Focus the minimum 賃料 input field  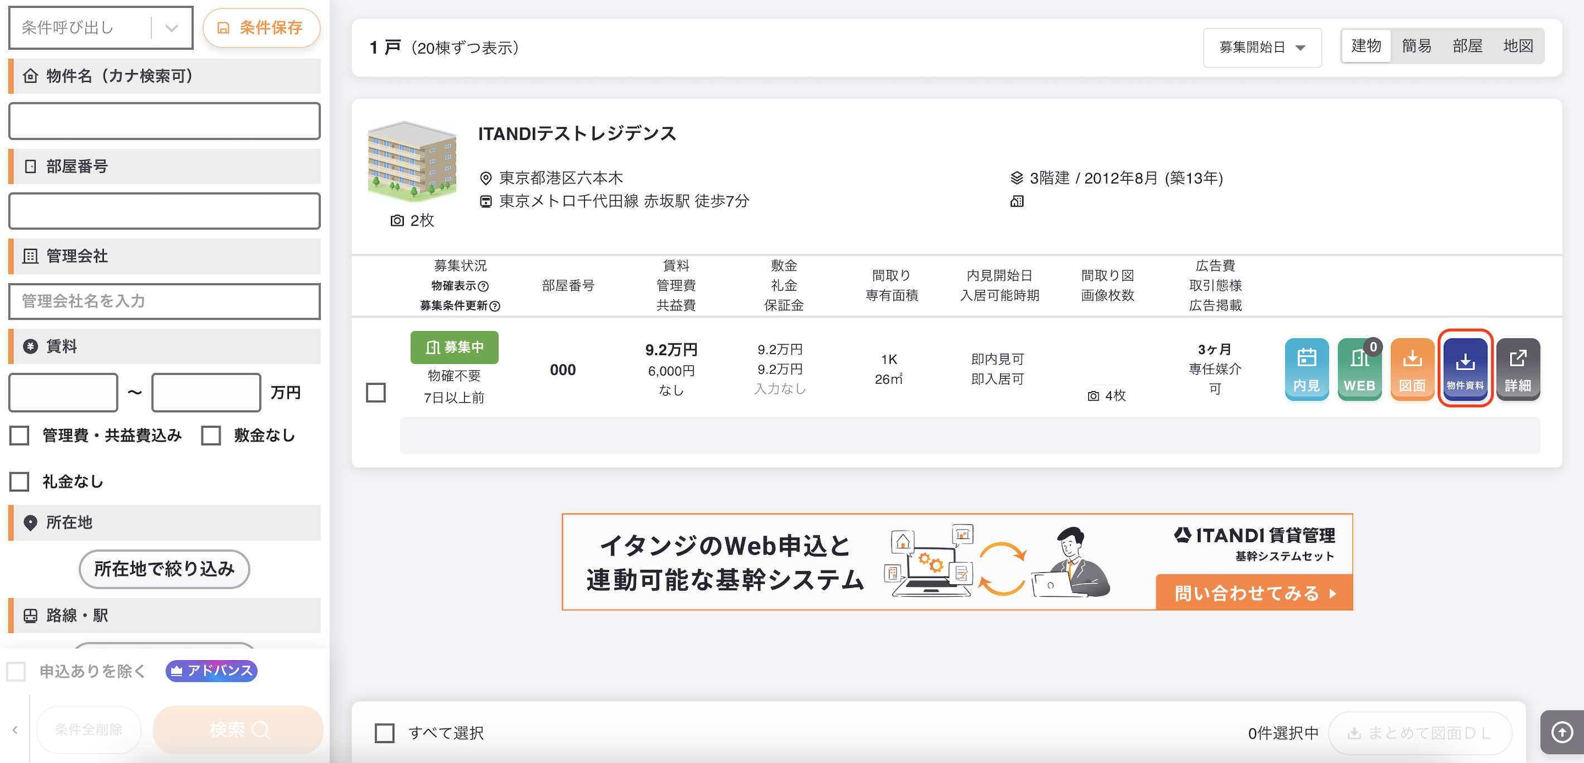click(64, 392)
